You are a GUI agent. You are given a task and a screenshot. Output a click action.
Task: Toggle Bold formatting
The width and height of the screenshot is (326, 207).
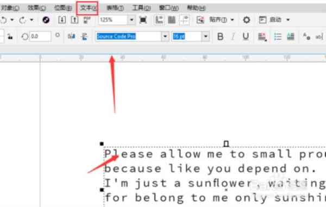221,36
